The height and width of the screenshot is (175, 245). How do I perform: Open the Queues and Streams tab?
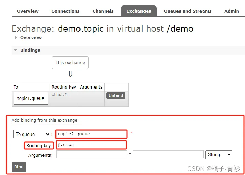pyautogui.click(x=188, y=11)
